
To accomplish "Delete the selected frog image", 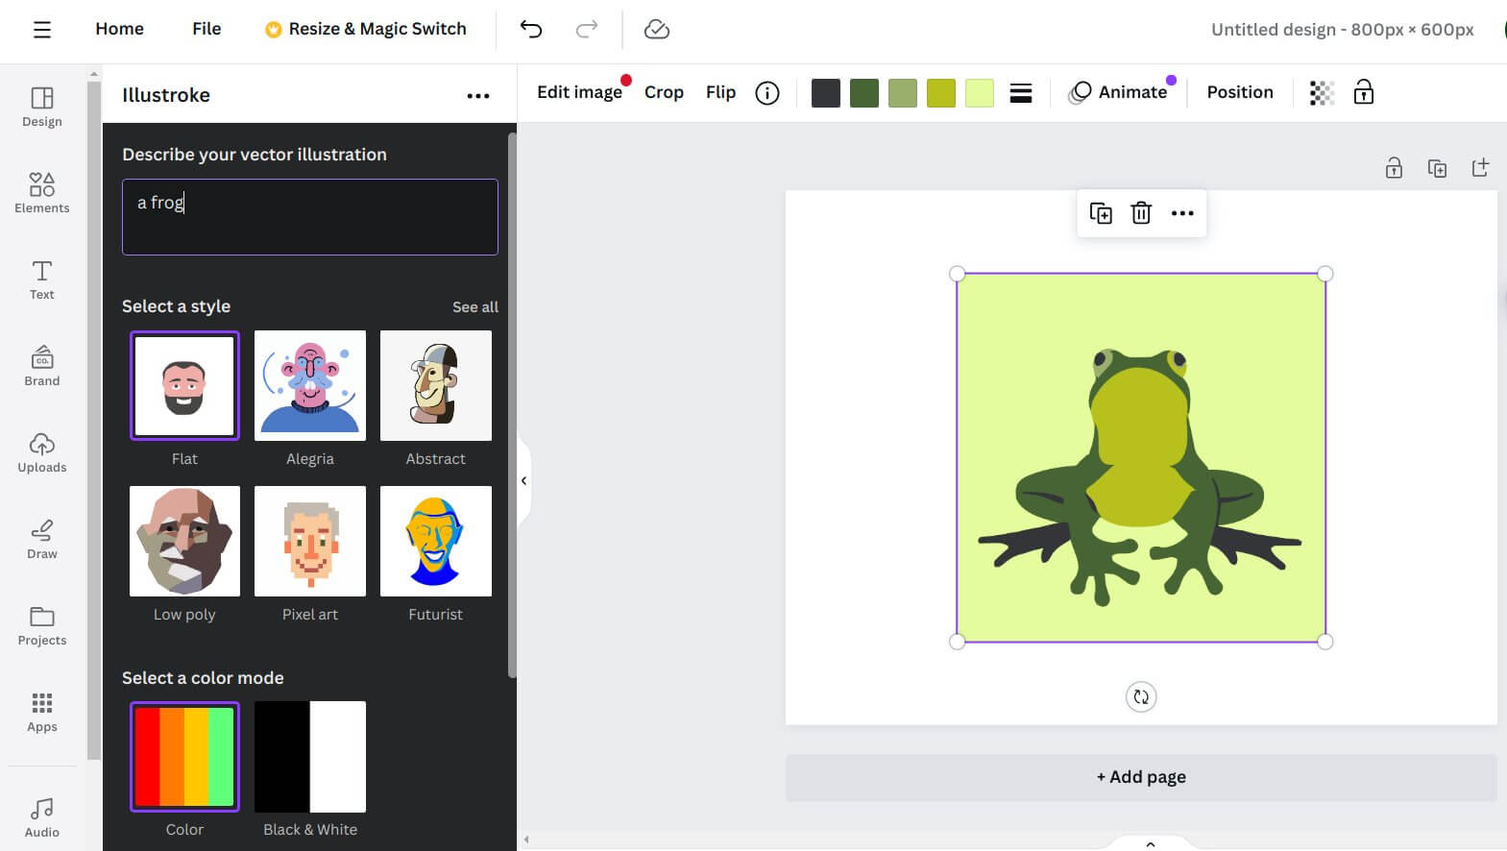I will click(x=1141, y=213).
